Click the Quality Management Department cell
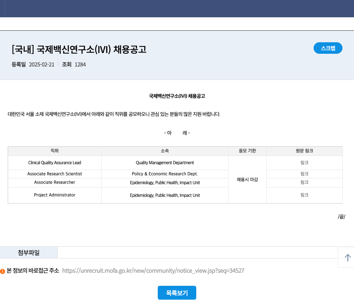The width and height of the screenshot is (354, 300). [x=165, y=163]
